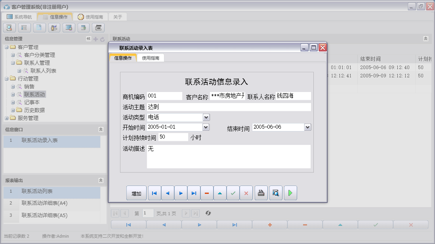Image resolution: width=435 pixels, height=244 pixels.
Task: Collapse the 信息窗口 panel header
Action: pos(100,129)
